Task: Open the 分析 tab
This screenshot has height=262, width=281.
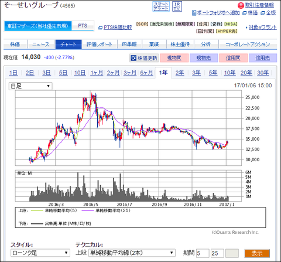Action: coord(206,45)
